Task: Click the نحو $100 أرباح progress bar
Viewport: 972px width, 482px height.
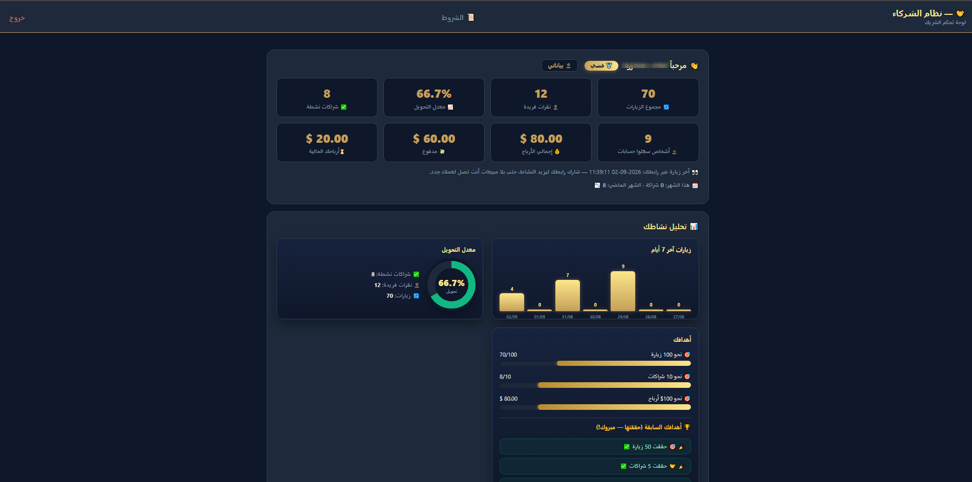Action: (595, 407)
